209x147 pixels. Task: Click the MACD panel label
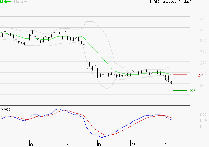click(6, 110)
